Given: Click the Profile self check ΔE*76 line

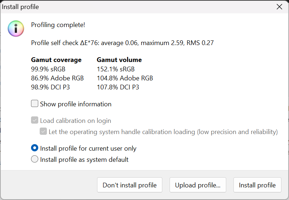Looking at the screenshot, I should point(122,43).
